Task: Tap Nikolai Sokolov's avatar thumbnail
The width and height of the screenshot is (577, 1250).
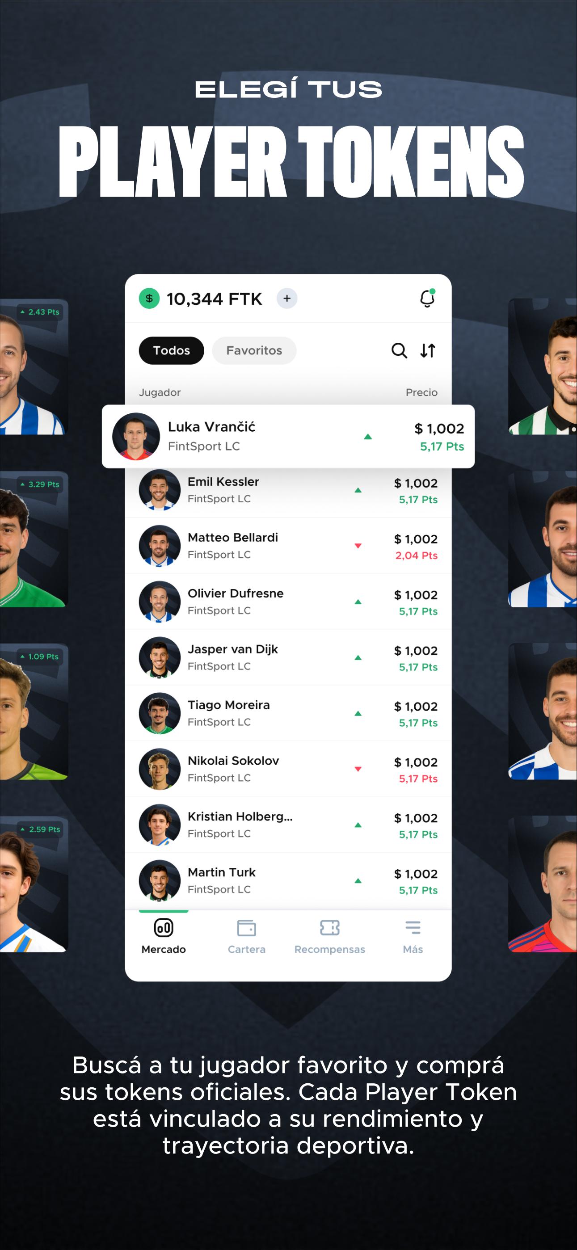Action: 160,769
